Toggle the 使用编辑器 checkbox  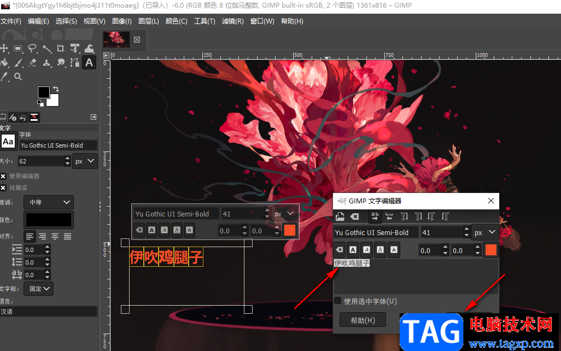3,176
